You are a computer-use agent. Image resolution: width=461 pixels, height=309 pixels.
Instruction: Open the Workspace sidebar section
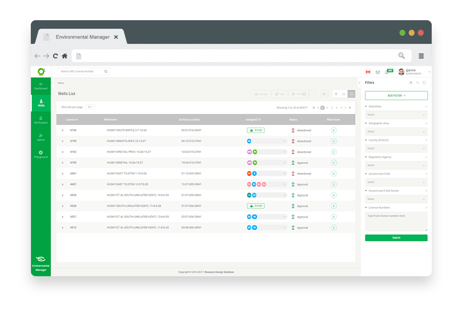40,120
